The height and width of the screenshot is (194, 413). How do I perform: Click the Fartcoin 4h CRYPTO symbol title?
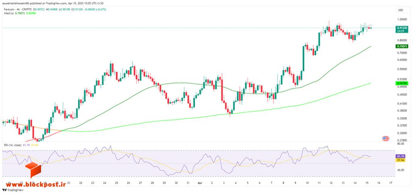[17, 10]
